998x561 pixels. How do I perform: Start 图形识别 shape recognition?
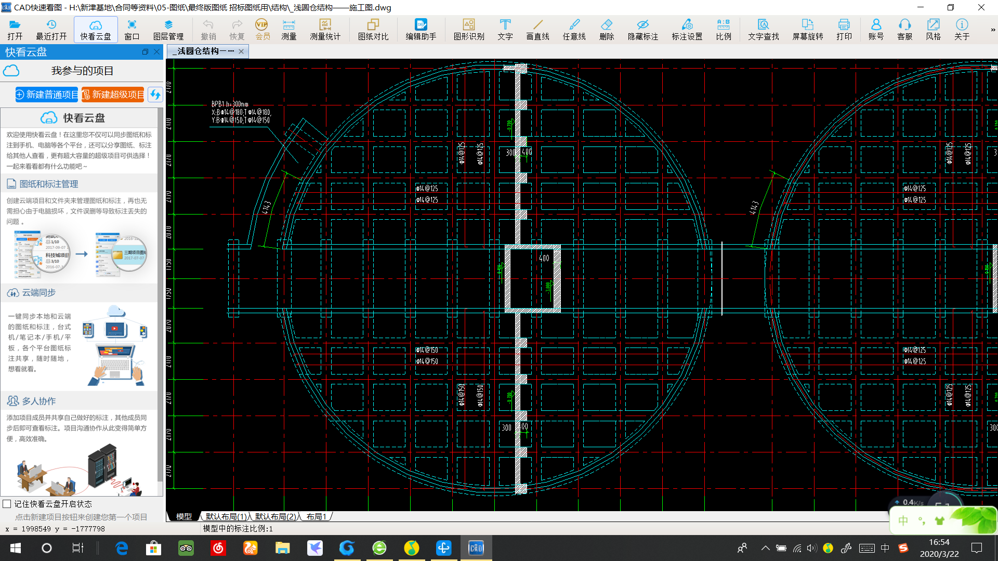click(x=469, y=30)
